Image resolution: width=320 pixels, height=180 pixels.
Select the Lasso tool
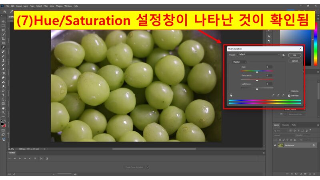click(x=3, y=30)
